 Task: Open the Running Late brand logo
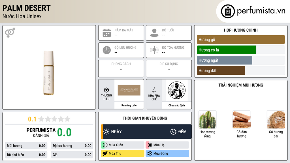[x=129, y=90]
